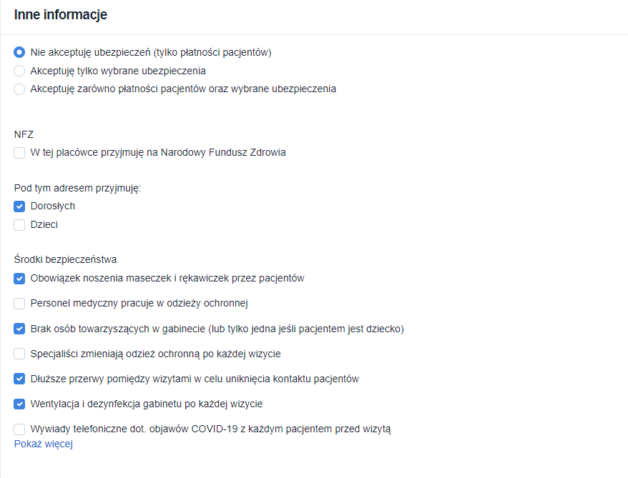Viewport: 628px width, 478px height.
Task: Untick 'Brak osób towarzyszących w gabinecie'
Action: 19,329
